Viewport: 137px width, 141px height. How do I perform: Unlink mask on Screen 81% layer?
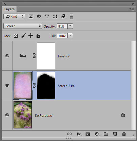tap(34, 85)
